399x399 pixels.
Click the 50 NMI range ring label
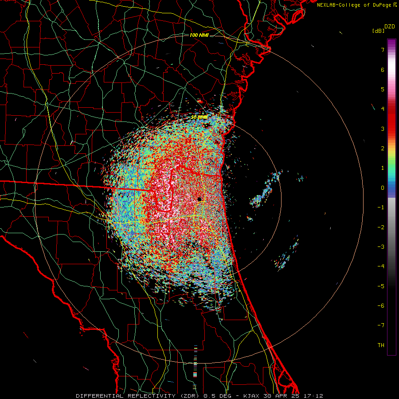(199, 117)
